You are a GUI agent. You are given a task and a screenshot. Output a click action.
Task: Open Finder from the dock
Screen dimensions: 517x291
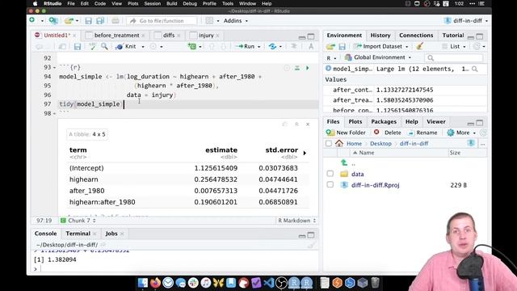point(143,283)
